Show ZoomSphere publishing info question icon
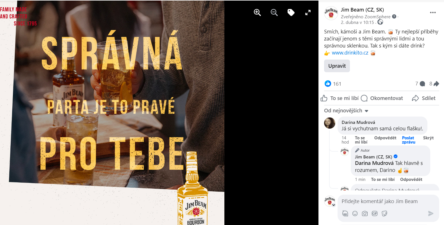This screenshot has height=225, width=444. point(394,17)
